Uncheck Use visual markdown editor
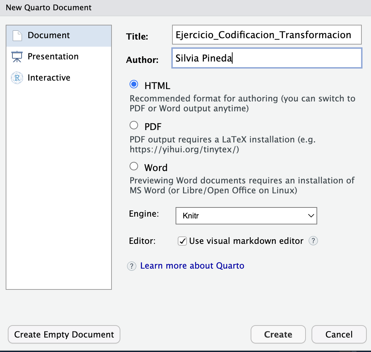This screenshot has width=371, height=352. (x=182, y=241)
